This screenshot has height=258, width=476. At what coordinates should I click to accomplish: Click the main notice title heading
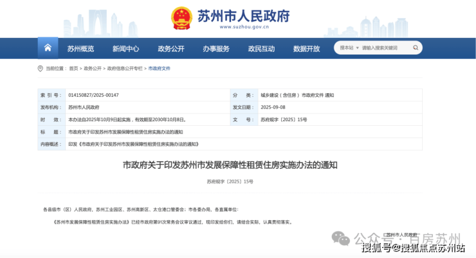click(x=230, y=165)
